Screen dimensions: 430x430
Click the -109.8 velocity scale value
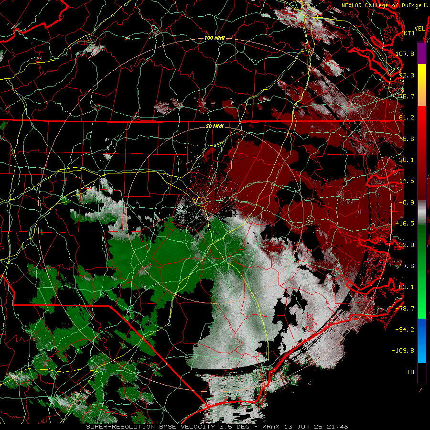point(403,351)
